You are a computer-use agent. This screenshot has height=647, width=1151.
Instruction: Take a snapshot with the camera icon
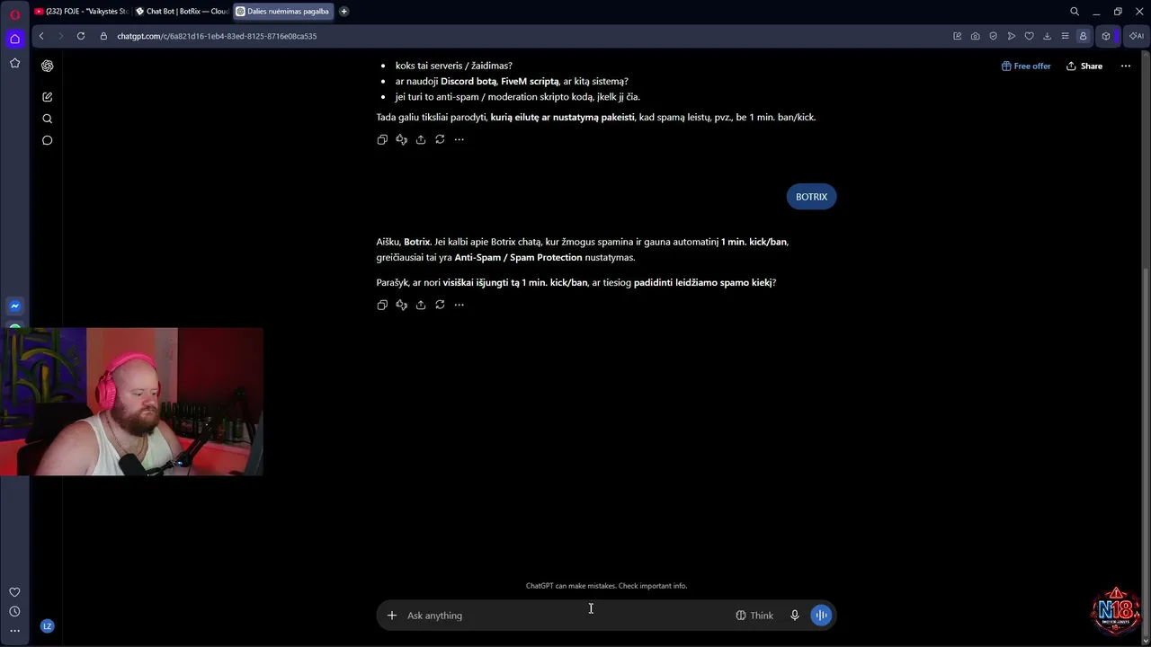[976, 36]
